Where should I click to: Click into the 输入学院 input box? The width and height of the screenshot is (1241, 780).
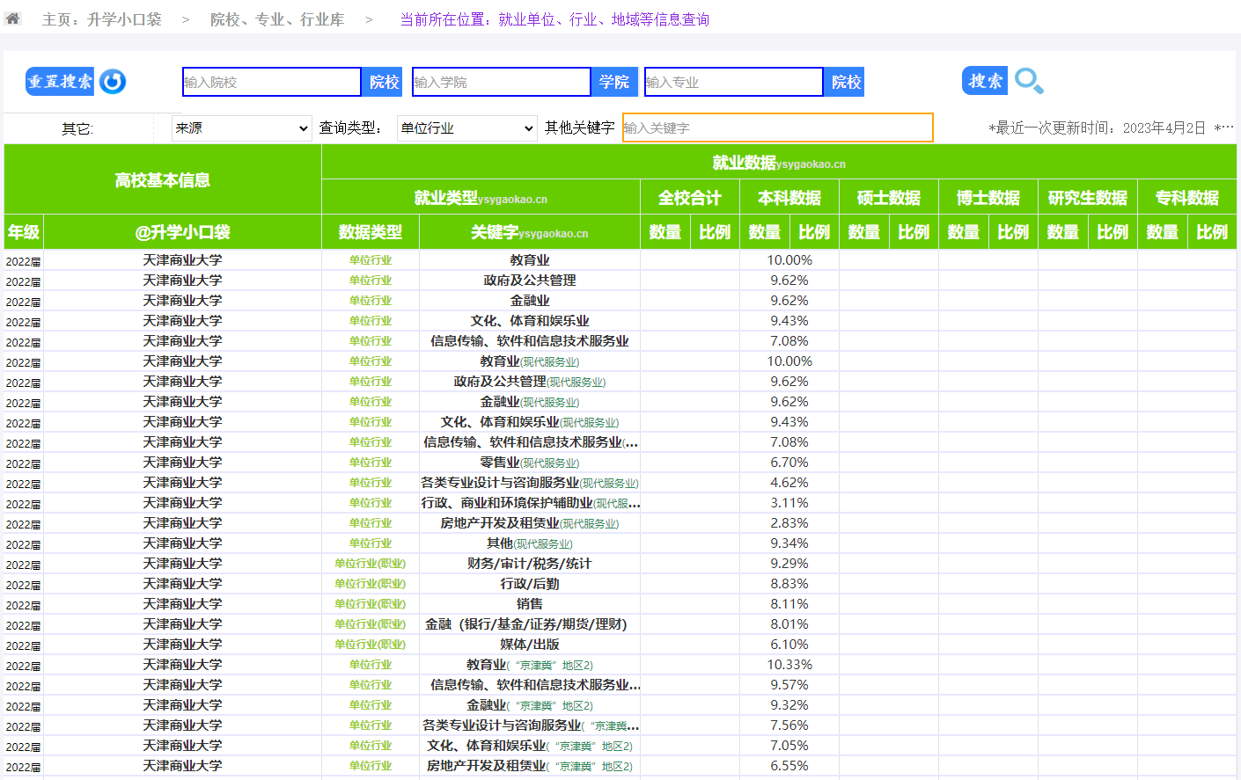pos(501,82)
